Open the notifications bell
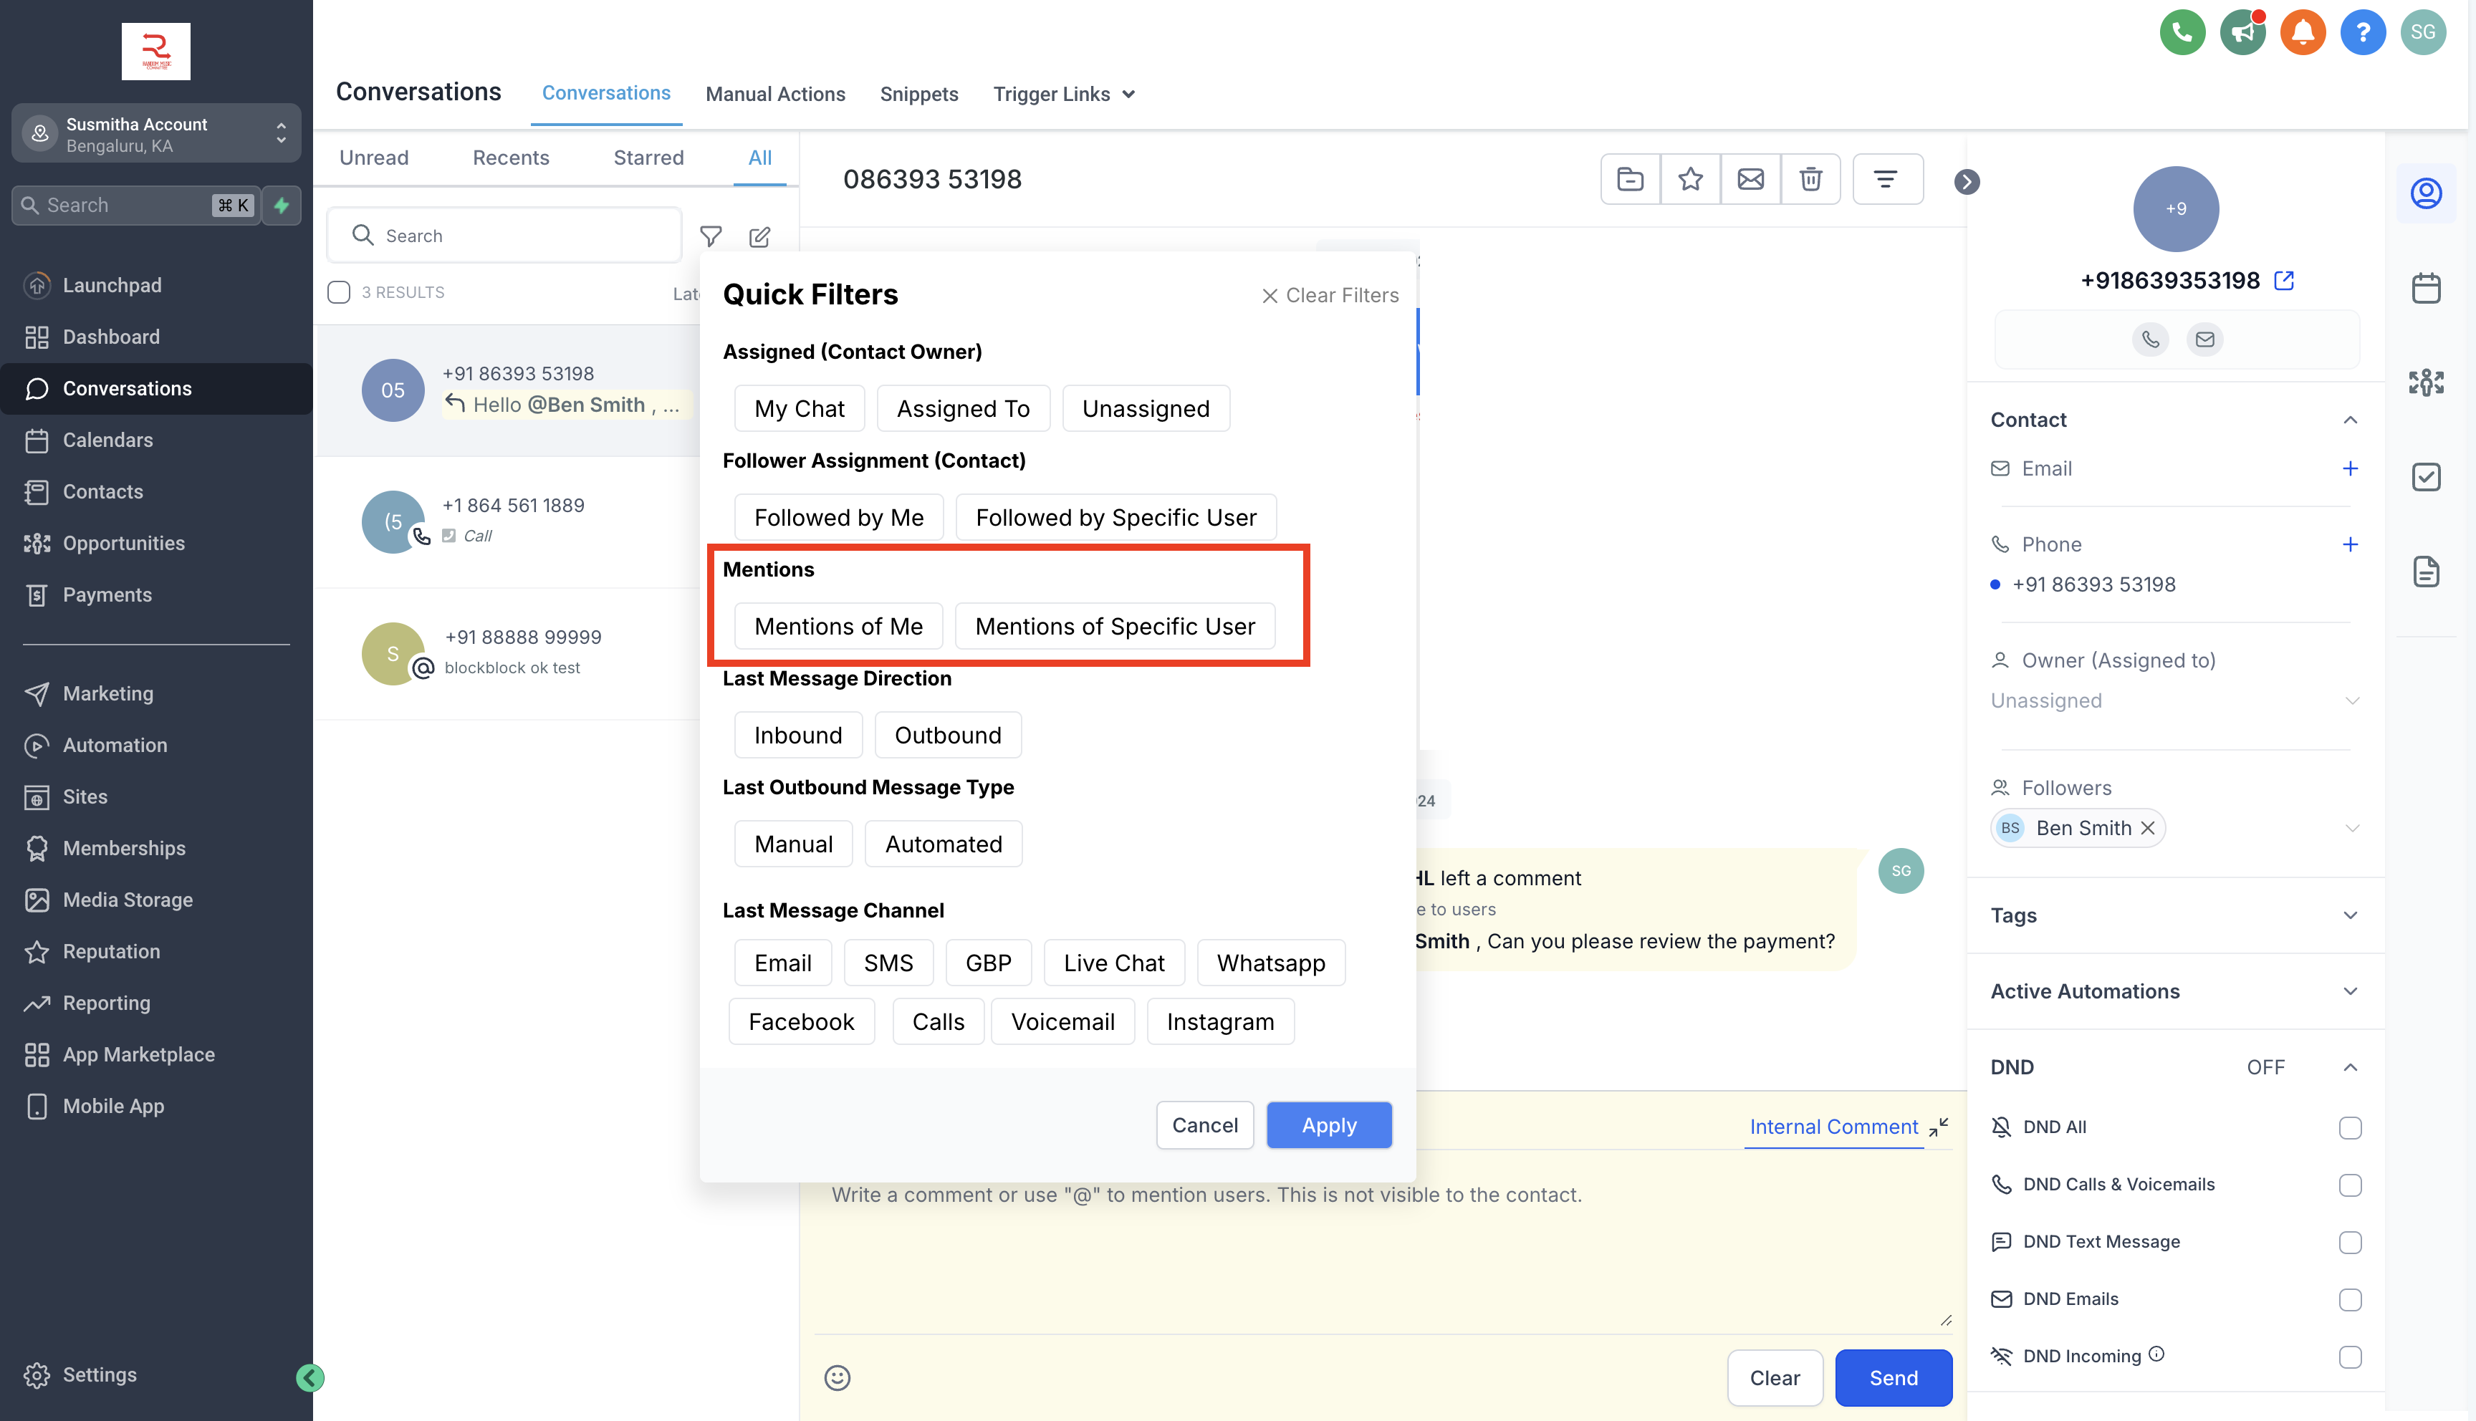2476x1421 pixels. pyautogui.click(x=2303, y=32)
